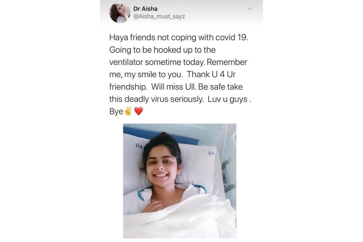The image size is (363, 242).
Task: Click the @Aisha_must_sayz handle
Action: [159, 16]
